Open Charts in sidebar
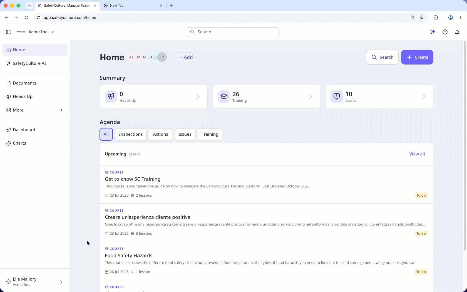This screenshot has height=292, width=467. click(x=35, y=143)
